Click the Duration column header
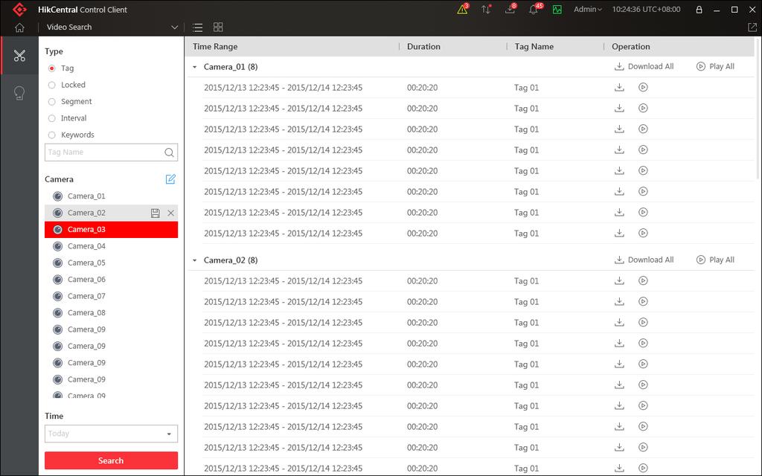 click(423, 47)
